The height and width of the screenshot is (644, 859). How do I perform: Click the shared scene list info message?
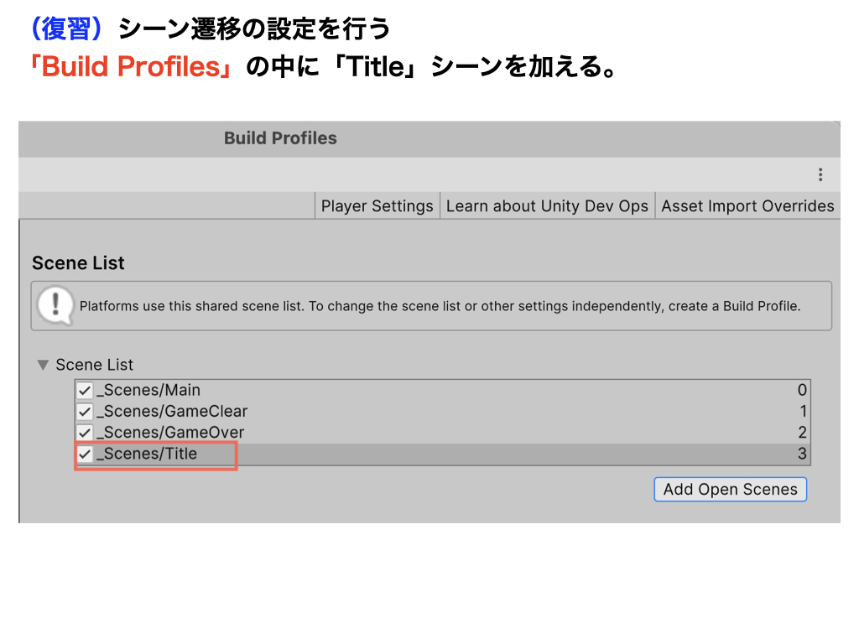440,306
